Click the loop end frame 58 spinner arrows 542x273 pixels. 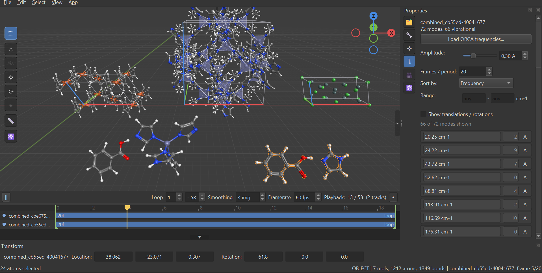tap(202, 197)
